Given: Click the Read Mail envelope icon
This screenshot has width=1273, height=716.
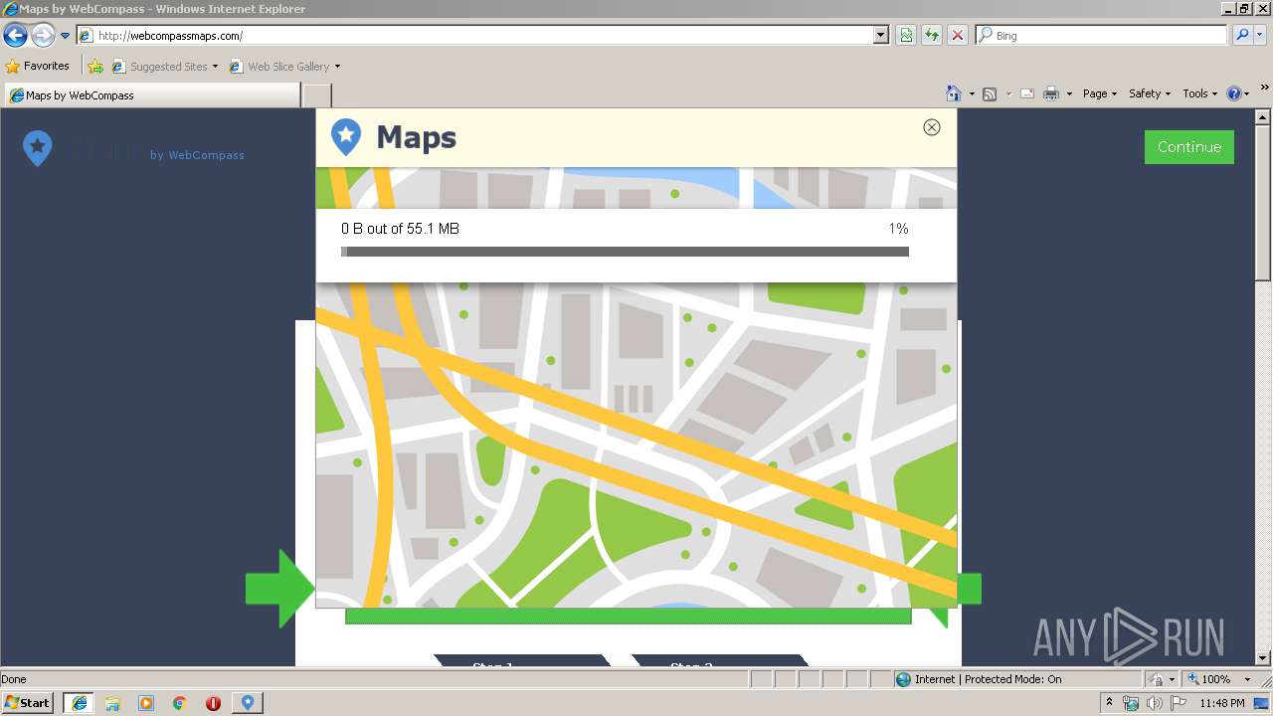Looking at the screenshot, I should point(1027,93).
